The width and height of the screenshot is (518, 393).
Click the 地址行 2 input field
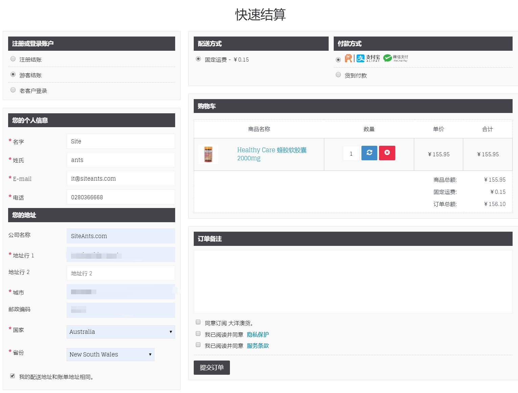(x=121, y=273)
